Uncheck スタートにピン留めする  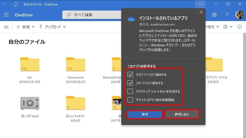point(130,83)
